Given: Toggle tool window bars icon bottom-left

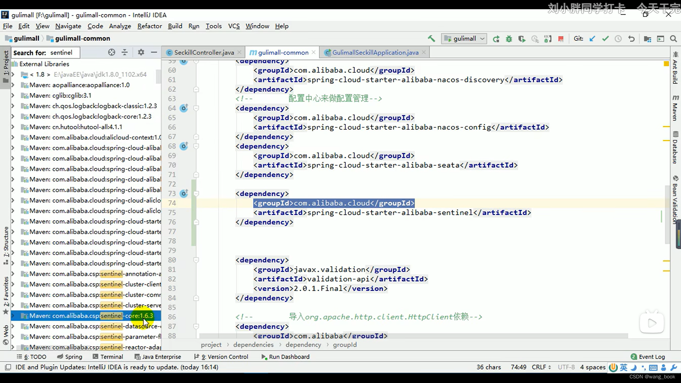Looking at the screenshot, I should (x=8, y=367).
